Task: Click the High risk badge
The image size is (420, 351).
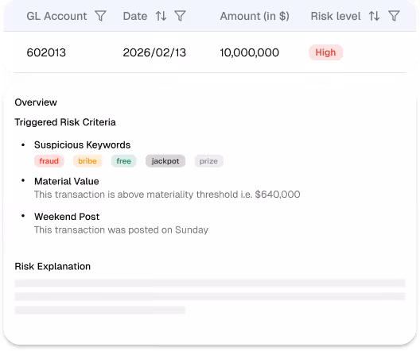Action: click(325, 52)
